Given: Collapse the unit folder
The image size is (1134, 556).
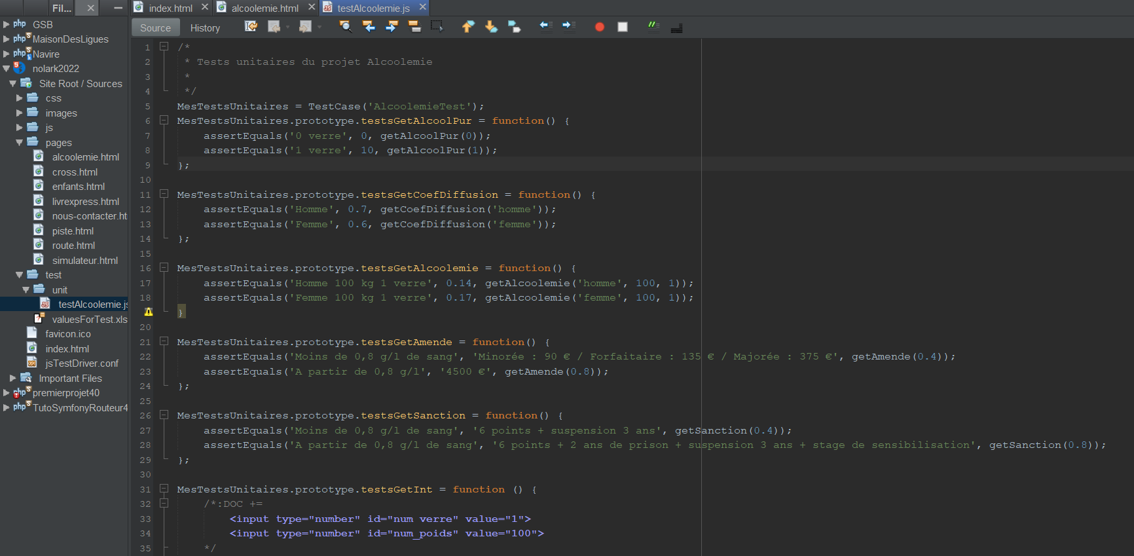Looking at the screenshot, I should coord(26,289).
